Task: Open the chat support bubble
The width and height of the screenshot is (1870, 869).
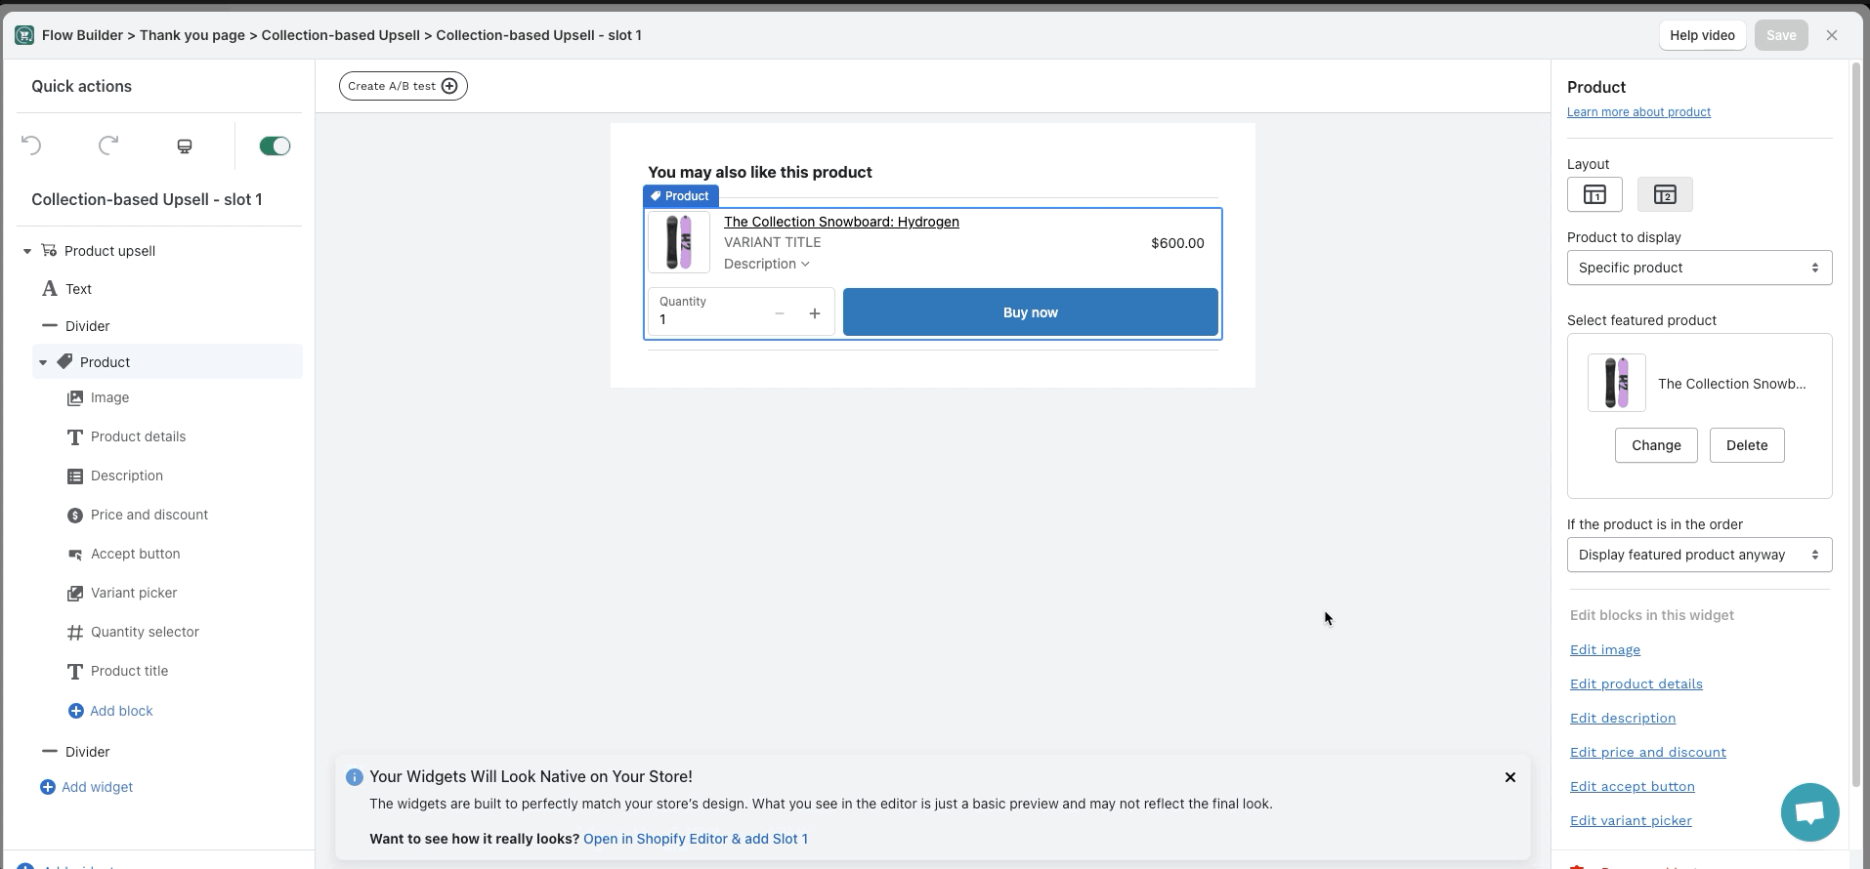Action: pyautogui.click(x=1809, y=811)
